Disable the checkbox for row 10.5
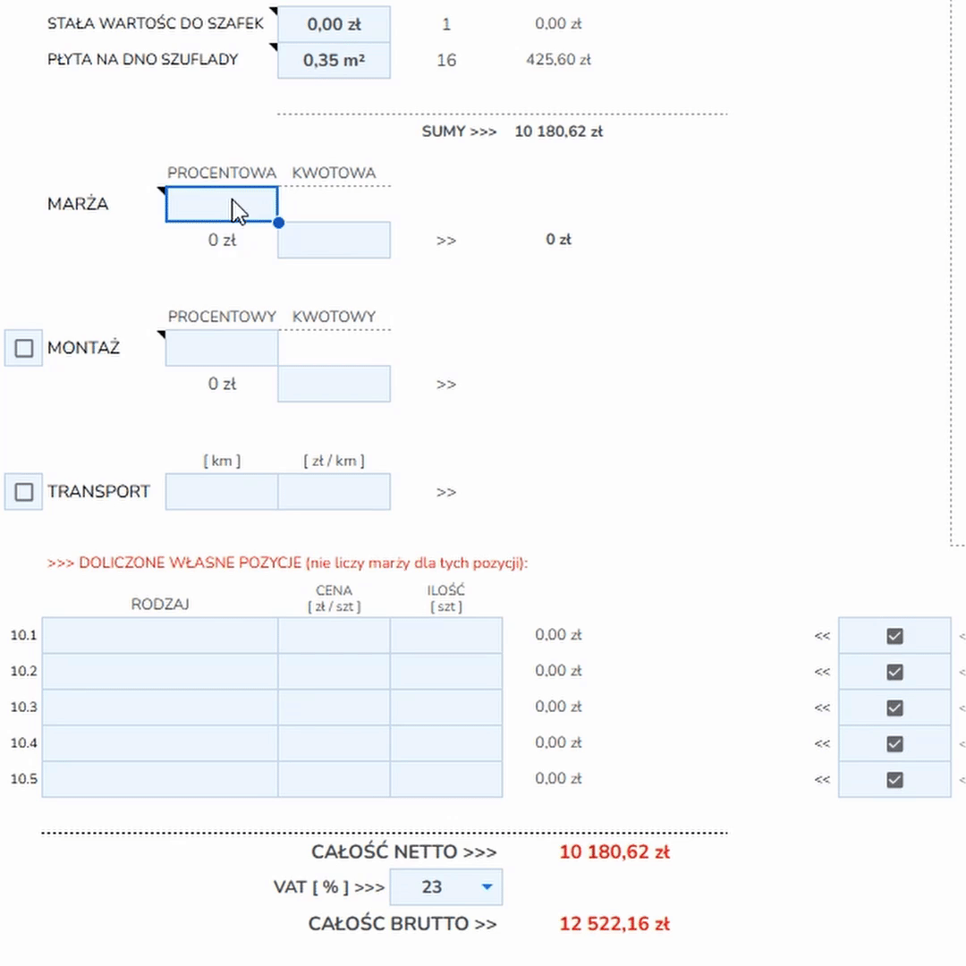This screenshot has width=966, height=966. [x=894, y=779]
